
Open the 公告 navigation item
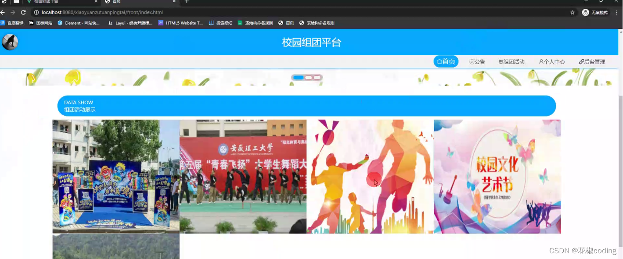pyautogui.click(x=477, y=62)
